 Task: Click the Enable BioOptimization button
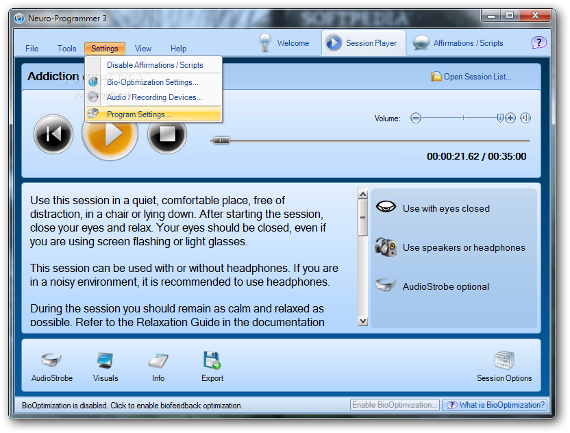(x=395, y=405)
